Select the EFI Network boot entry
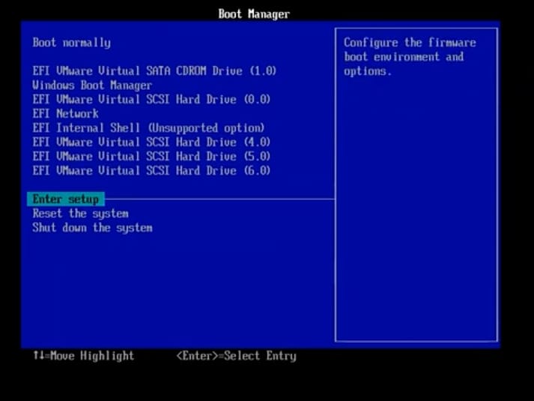This screenshot has width=534, height=401. point(65,113)
